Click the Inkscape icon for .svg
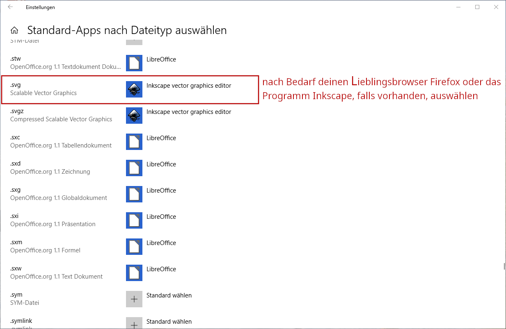 (x=134, y=89)
